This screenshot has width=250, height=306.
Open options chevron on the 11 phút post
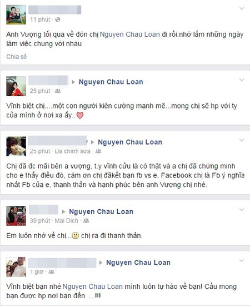242,8
